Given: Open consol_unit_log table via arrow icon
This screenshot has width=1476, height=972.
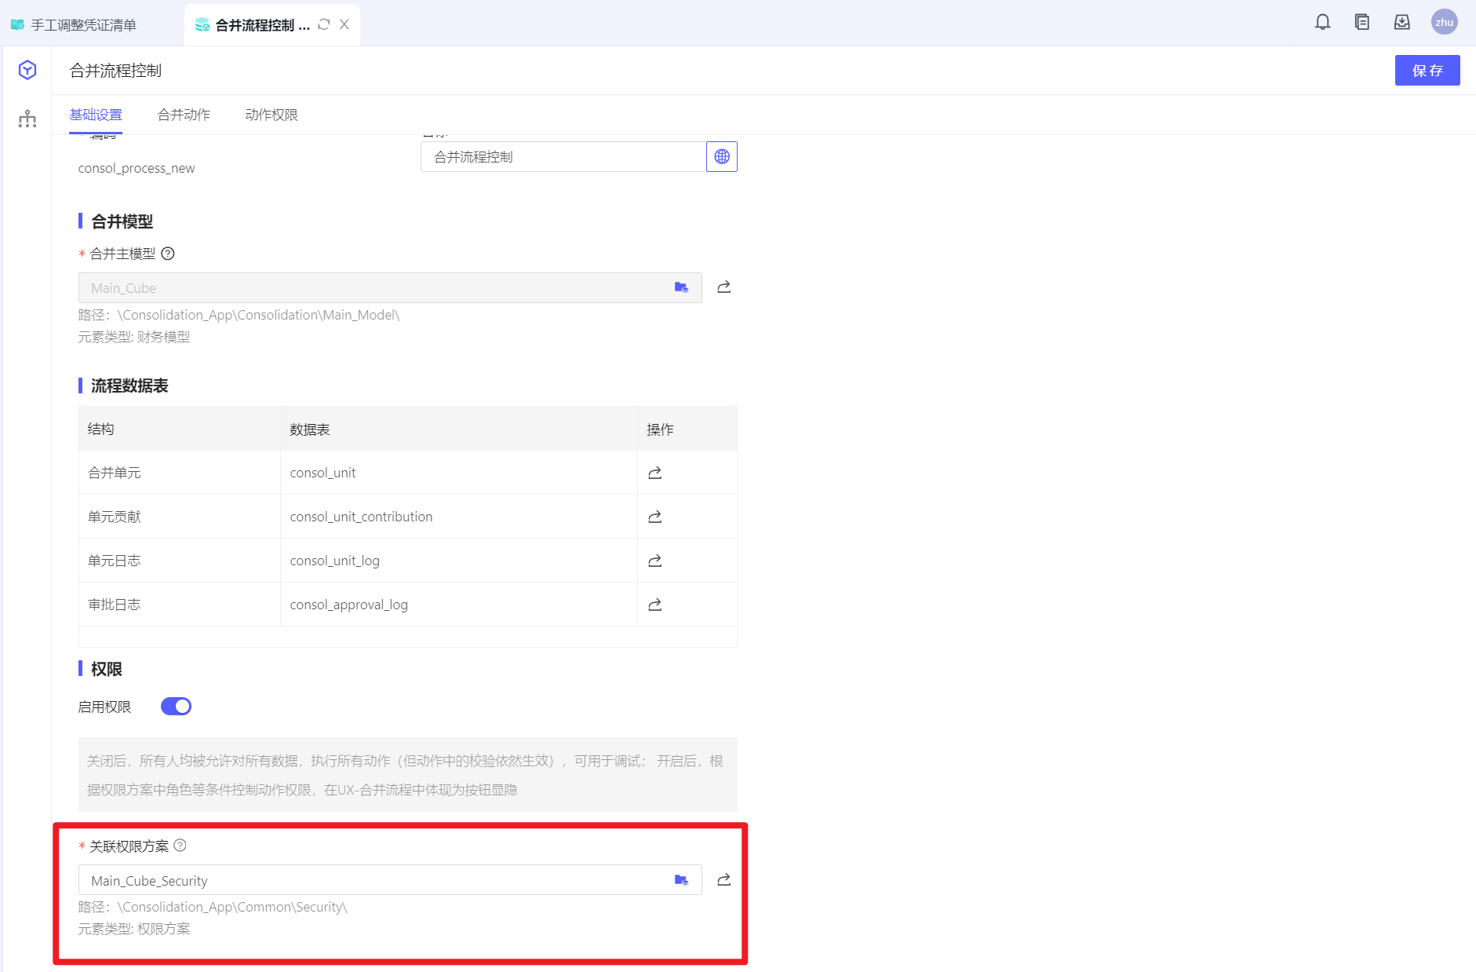Looking at the screenshot, I should (655, 561).
